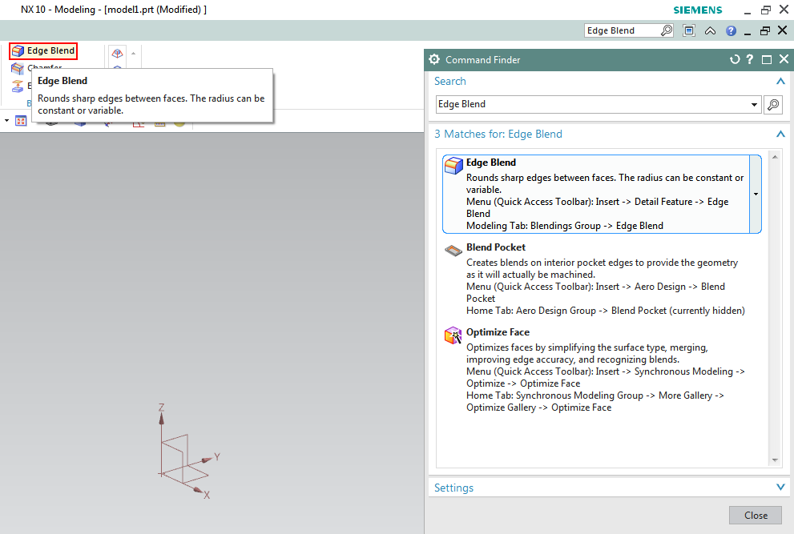Maximize the Command Finder dialog
This screenshot has width=794, height=534.
[767, 60]
